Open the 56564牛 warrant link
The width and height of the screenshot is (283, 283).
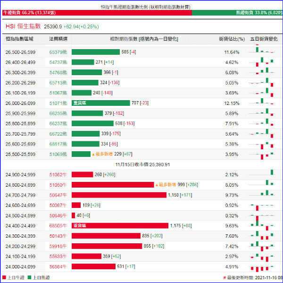tap(59, 266)
